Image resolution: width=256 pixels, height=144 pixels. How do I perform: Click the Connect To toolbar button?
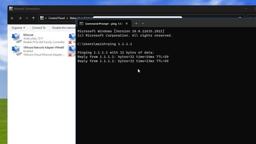click(38, 28)
